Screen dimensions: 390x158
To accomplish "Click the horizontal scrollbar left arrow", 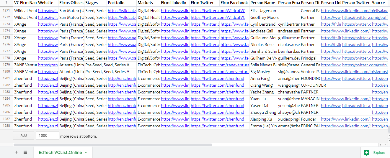I will pyautogui.click(x=381, y=145).
